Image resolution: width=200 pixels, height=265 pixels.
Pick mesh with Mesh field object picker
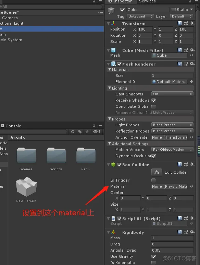coord(191,55)
